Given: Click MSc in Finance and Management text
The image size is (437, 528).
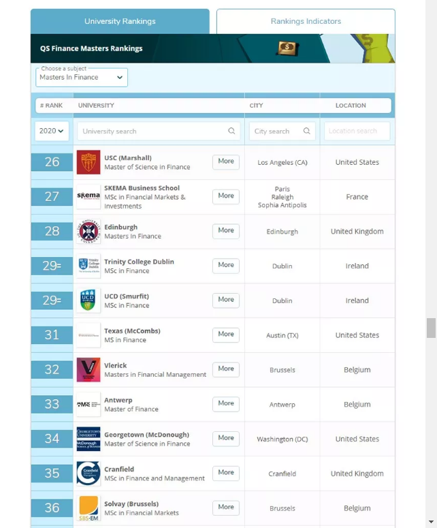Looking at the screenshot, I should [155, 478].
